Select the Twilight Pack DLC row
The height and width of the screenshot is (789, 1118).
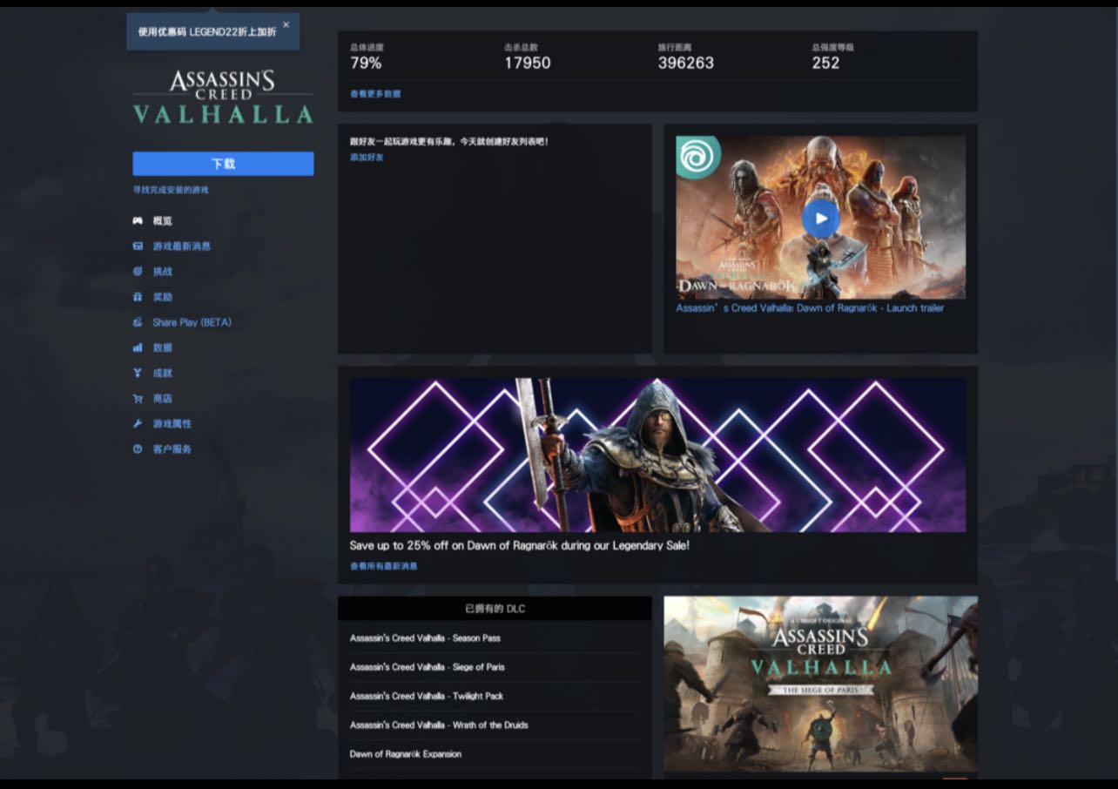(495, 696)
